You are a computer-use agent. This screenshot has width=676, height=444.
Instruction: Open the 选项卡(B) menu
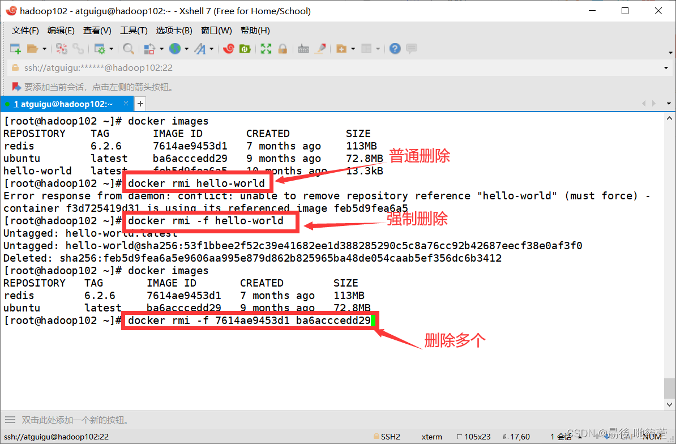click(x=174, y=31)
